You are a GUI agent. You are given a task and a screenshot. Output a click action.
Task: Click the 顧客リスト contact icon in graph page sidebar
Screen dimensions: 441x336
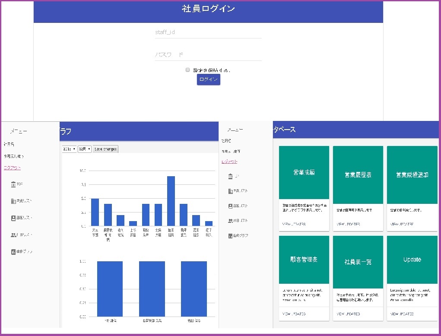tap(13, 218)
